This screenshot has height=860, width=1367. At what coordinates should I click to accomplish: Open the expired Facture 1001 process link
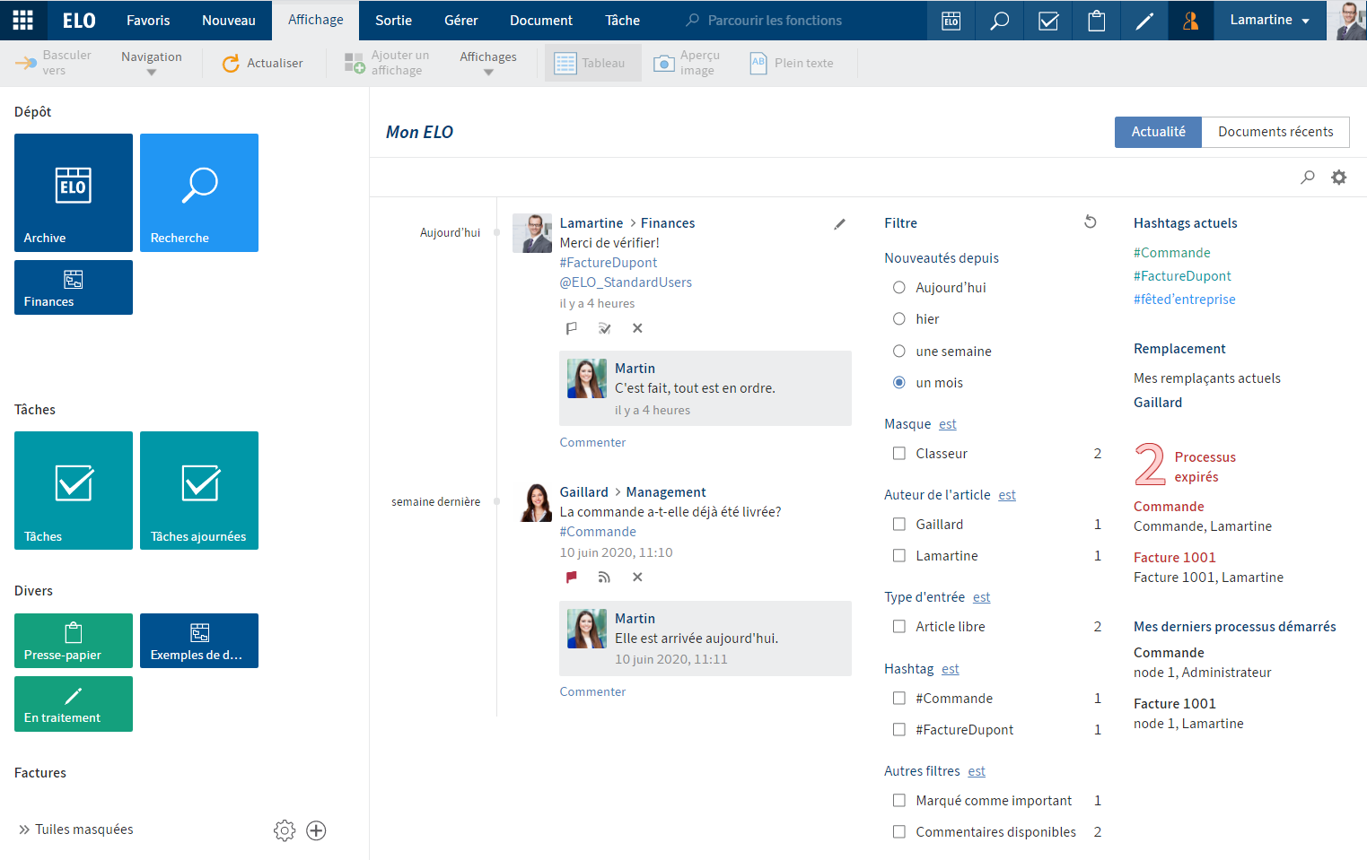[1174, 558]
